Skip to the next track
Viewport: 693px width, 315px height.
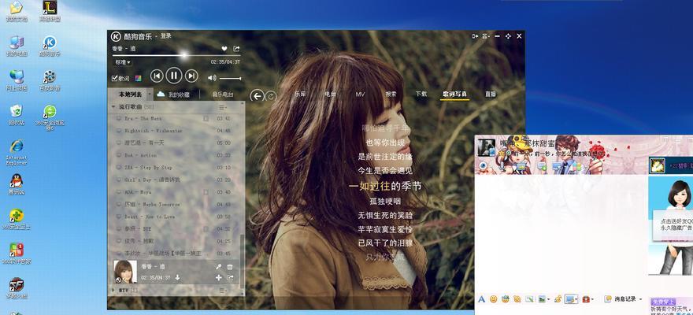(191, 76)
